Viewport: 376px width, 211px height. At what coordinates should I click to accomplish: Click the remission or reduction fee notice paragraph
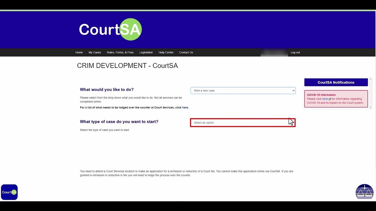(187, 173)
